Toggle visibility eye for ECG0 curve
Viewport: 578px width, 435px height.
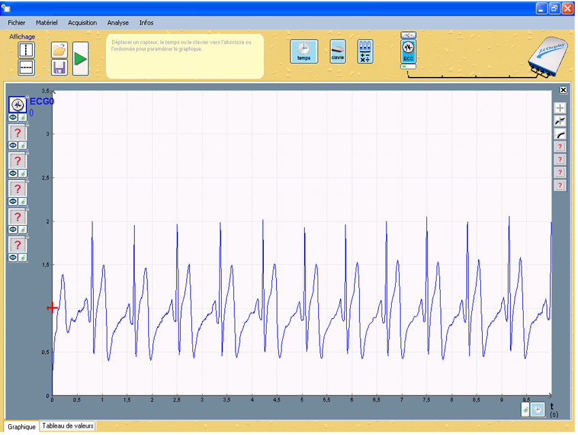13,118
